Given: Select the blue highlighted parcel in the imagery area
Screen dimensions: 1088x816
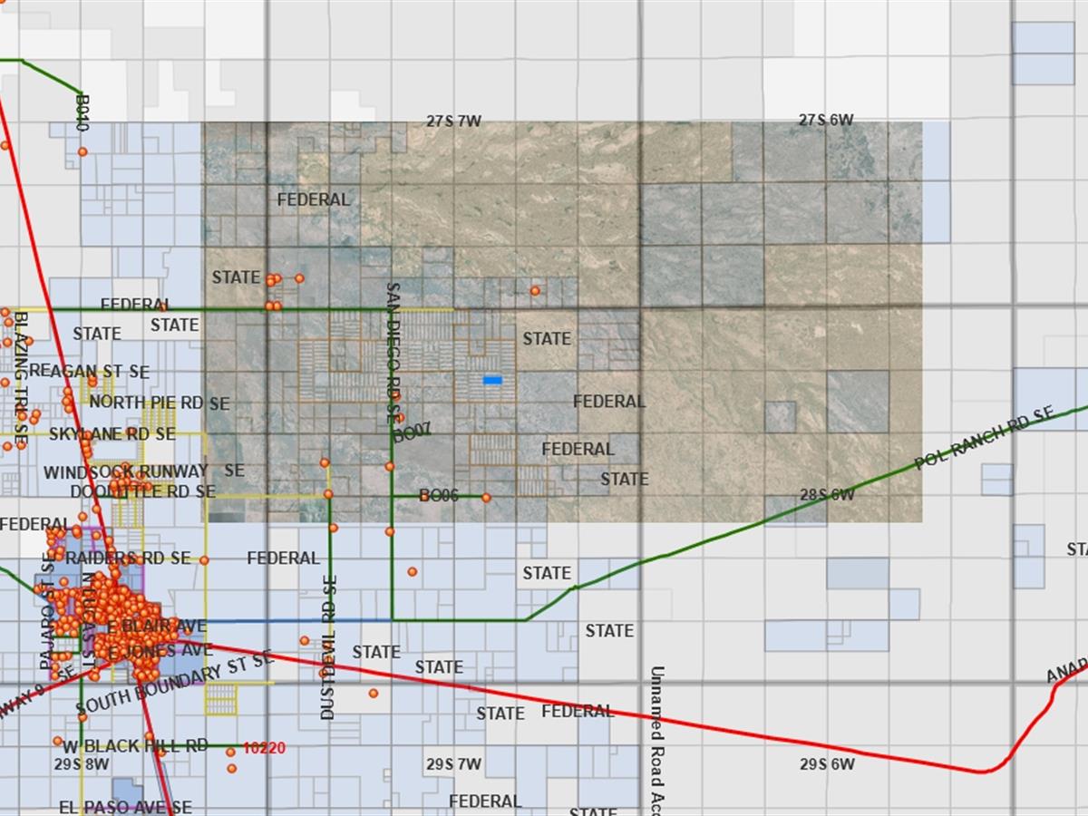Looking at the screenshot, I should [491, 378].
